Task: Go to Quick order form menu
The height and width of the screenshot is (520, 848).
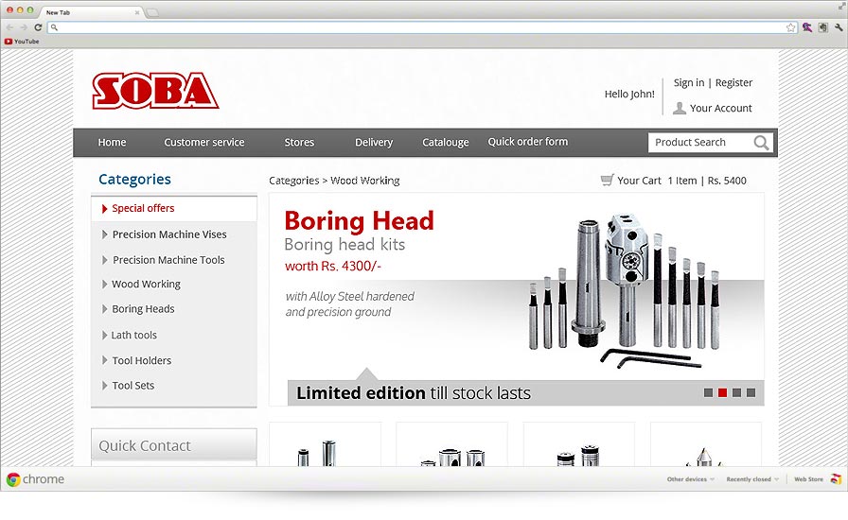Action: tap(527, 142)
